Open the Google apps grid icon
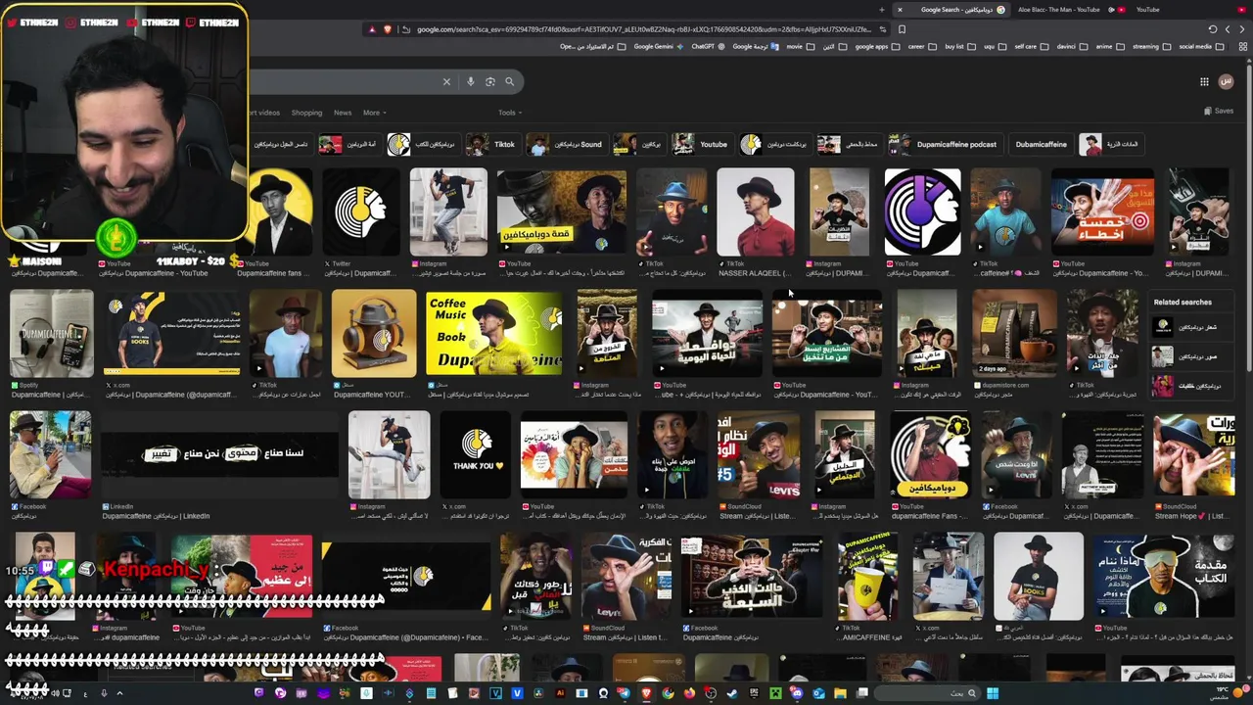1253x705 pixels. [x=1204, y=81]
